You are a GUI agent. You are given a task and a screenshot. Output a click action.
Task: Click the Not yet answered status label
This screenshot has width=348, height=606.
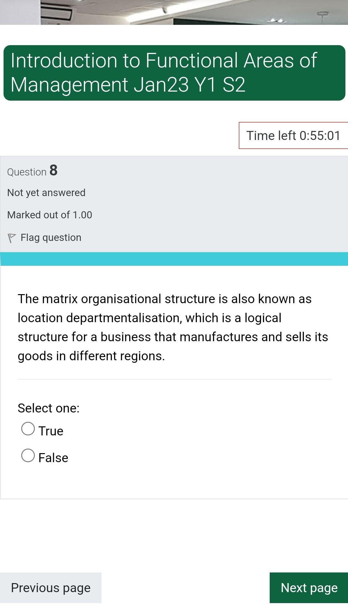pos(46,192)
